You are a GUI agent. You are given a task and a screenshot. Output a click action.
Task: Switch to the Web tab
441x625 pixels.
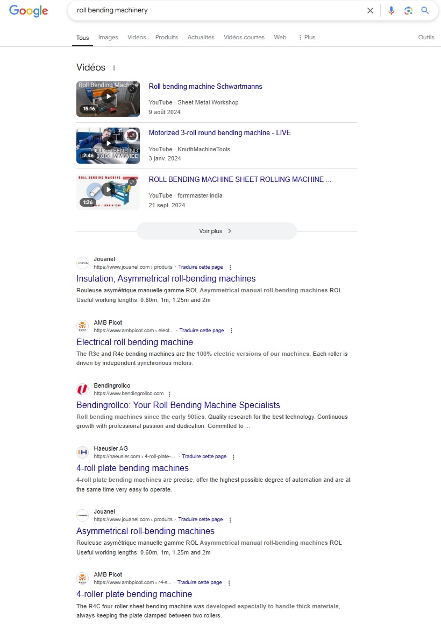coord(280,37)
